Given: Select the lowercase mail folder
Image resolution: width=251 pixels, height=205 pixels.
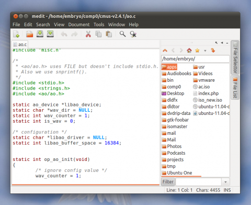Looking at the screenshot, I should [x=169, y=133].
